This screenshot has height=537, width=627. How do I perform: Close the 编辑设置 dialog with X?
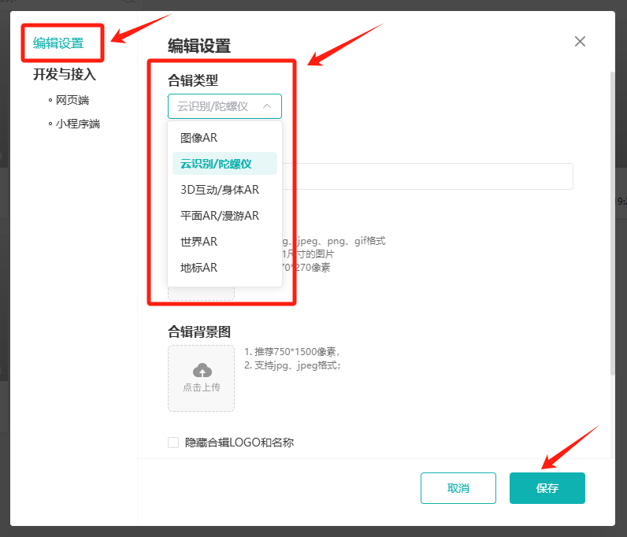(580, 42)
